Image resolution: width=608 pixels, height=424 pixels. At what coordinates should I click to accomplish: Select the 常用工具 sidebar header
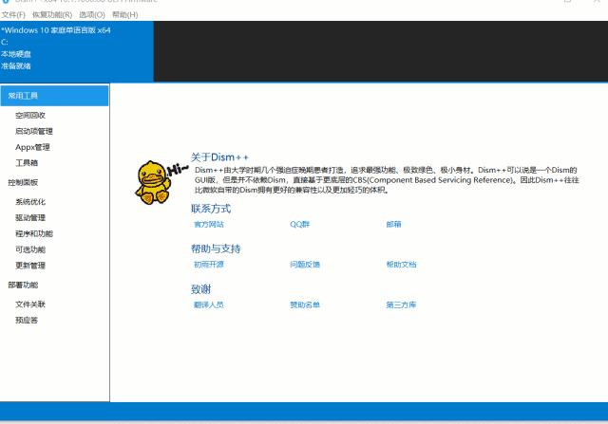click(x=54, y=96)
